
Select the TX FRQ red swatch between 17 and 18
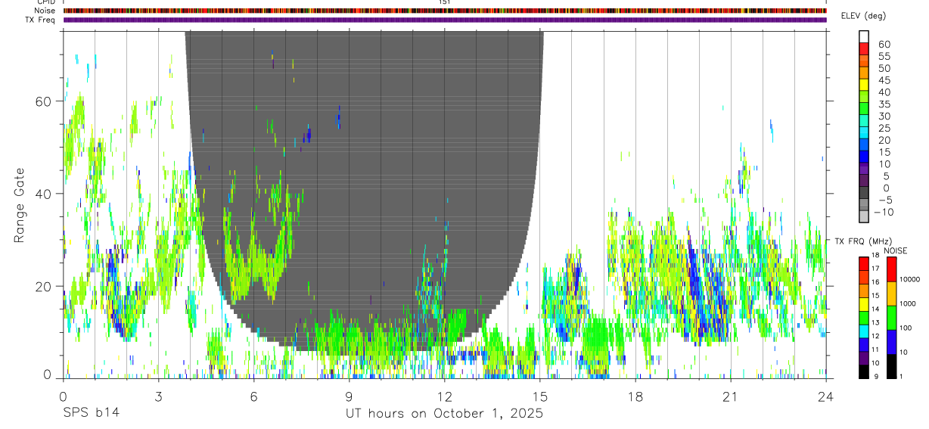(x=864, y=263)
